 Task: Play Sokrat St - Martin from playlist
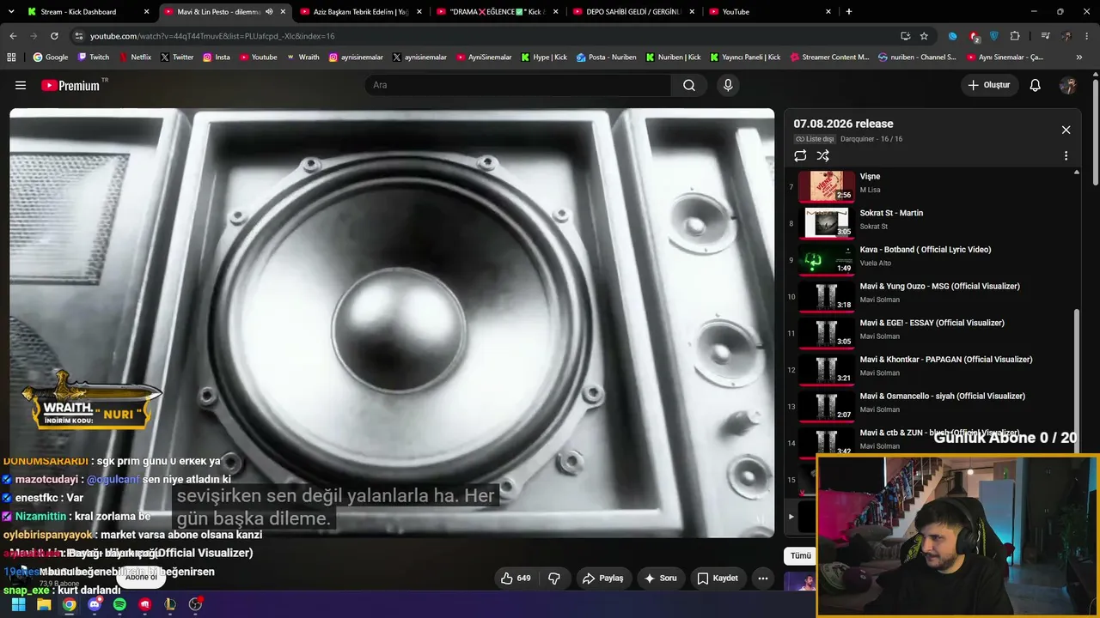point(932,222)
